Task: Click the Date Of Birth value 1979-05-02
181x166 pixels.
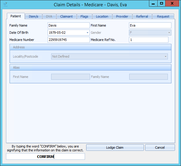Action: [x=57, y=33]
